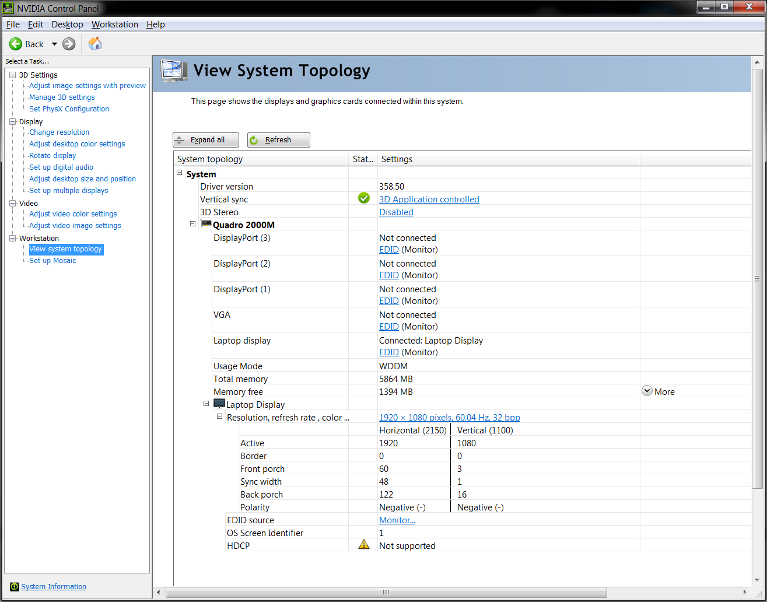Click the System Information link

click(x=54, y=587)
